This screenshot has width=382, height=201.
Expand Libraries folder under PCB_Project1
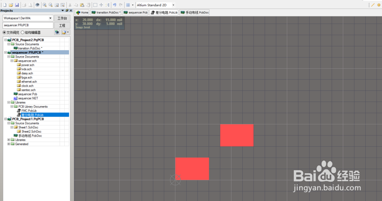coord(8,140)
